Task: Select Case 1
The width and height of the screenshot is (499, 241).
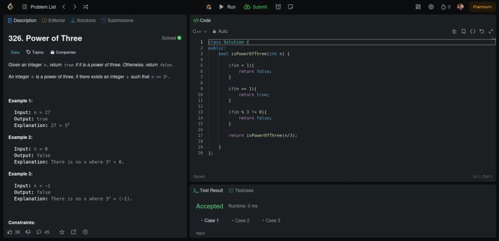Action: tap(210, 220)
